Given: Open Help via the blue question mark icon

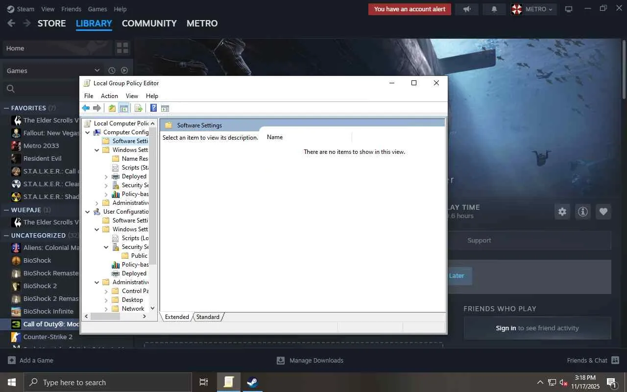Looking at the screenshot, I should (x=153, y=108).
